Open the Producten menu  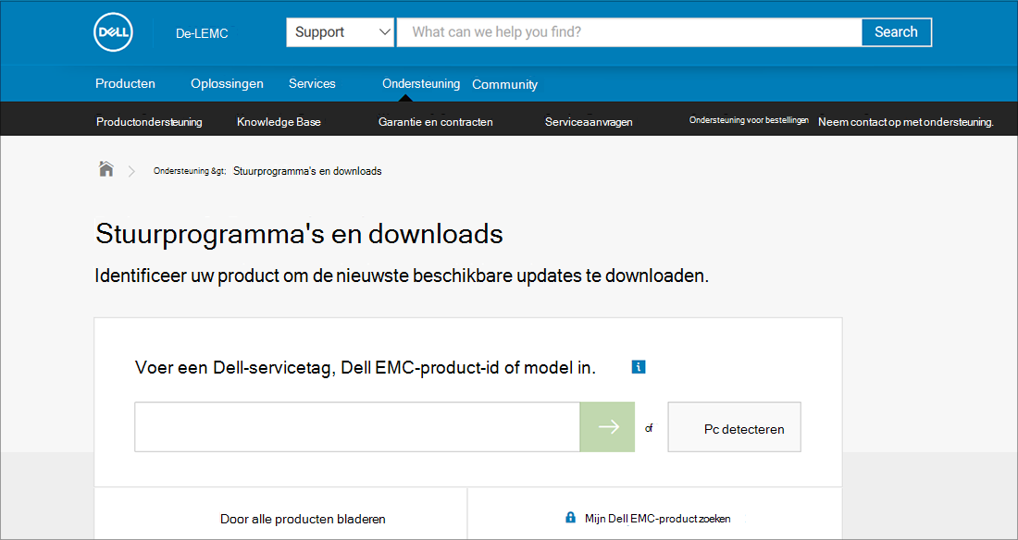[x=125, y=84]
